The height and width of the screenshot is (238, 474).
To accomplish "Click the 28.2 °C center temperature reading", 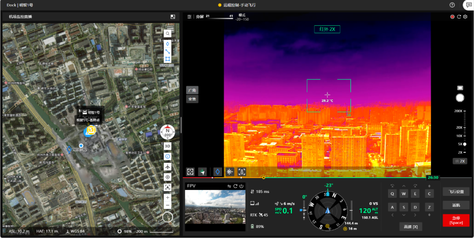I will pos(327,101).
